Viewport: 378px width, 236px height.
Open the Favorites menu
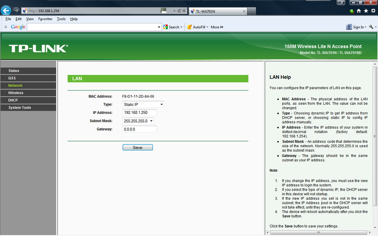[45, 19]
